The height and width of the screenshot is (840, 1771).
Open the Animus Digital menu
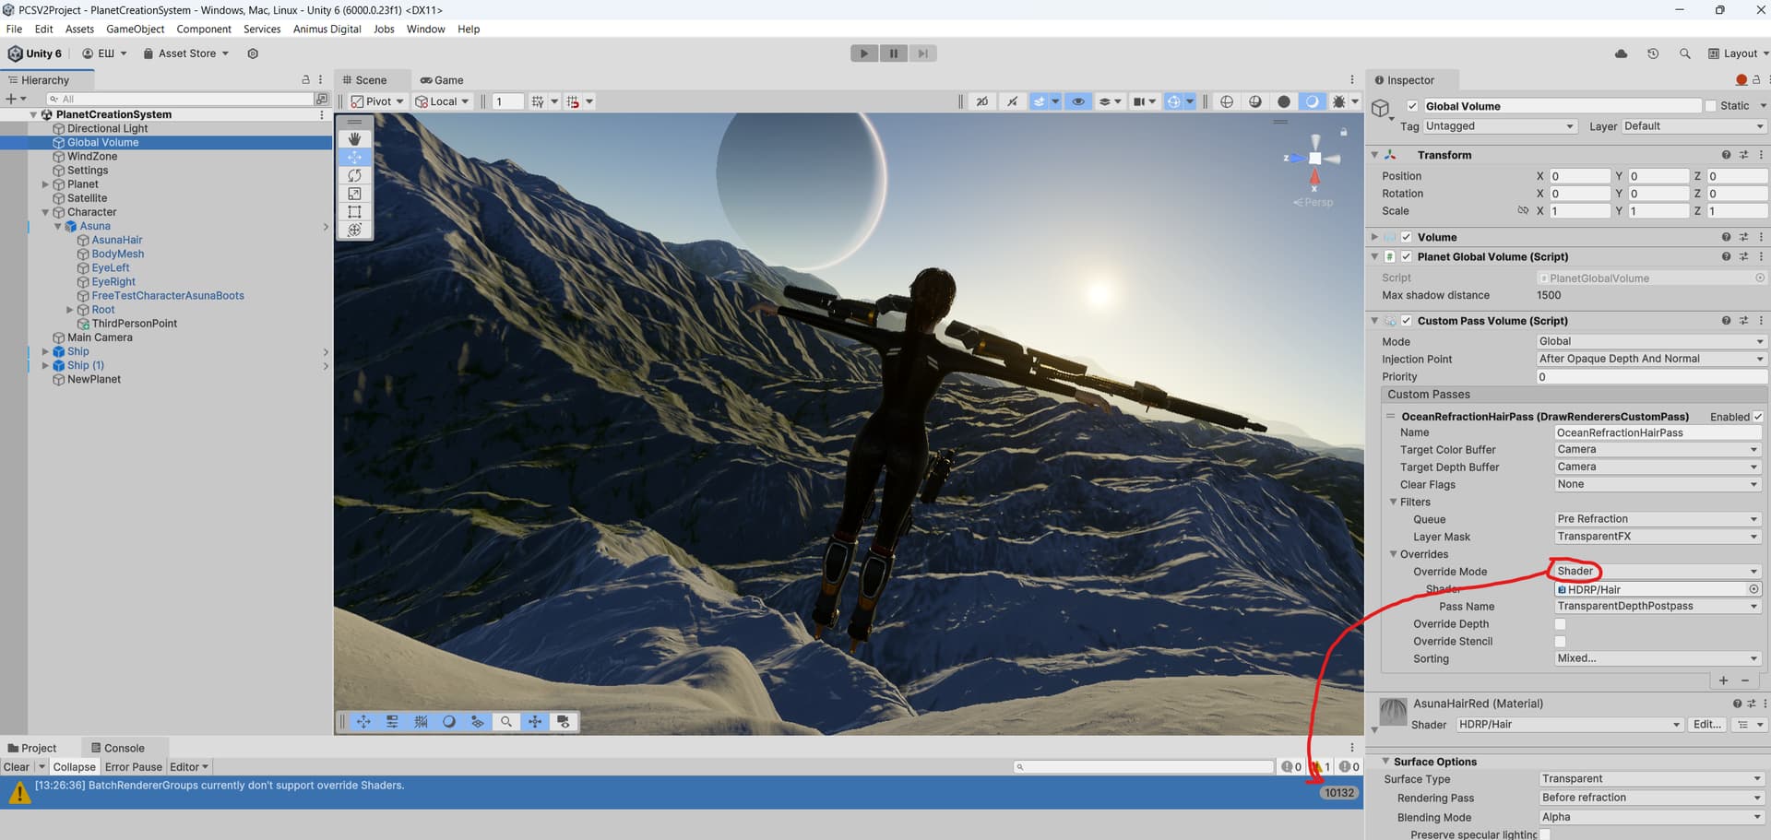tap(327, 29)
